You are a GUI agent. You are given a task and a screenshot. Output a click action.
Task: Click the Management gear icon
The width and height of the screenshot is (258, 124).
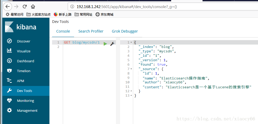[x=9, y=110]
